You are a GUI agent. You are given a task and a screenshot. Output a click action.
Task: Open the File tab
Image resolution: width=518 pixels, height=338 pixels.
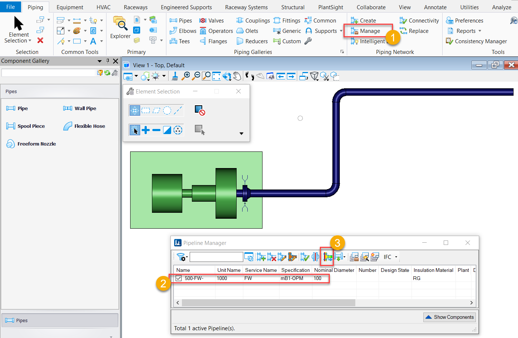coord(11,7)
